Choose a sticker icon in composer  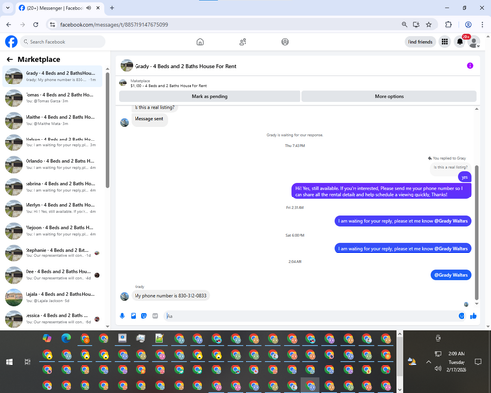coord(144,316)
